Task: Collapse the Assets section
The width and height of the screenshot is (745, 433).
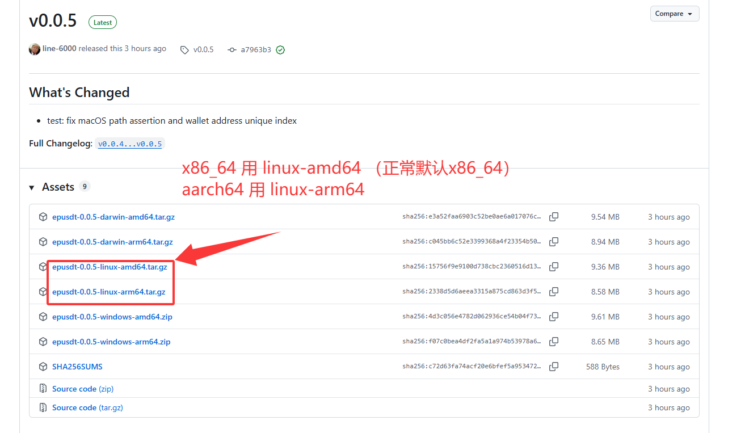Action: (32, 187)
